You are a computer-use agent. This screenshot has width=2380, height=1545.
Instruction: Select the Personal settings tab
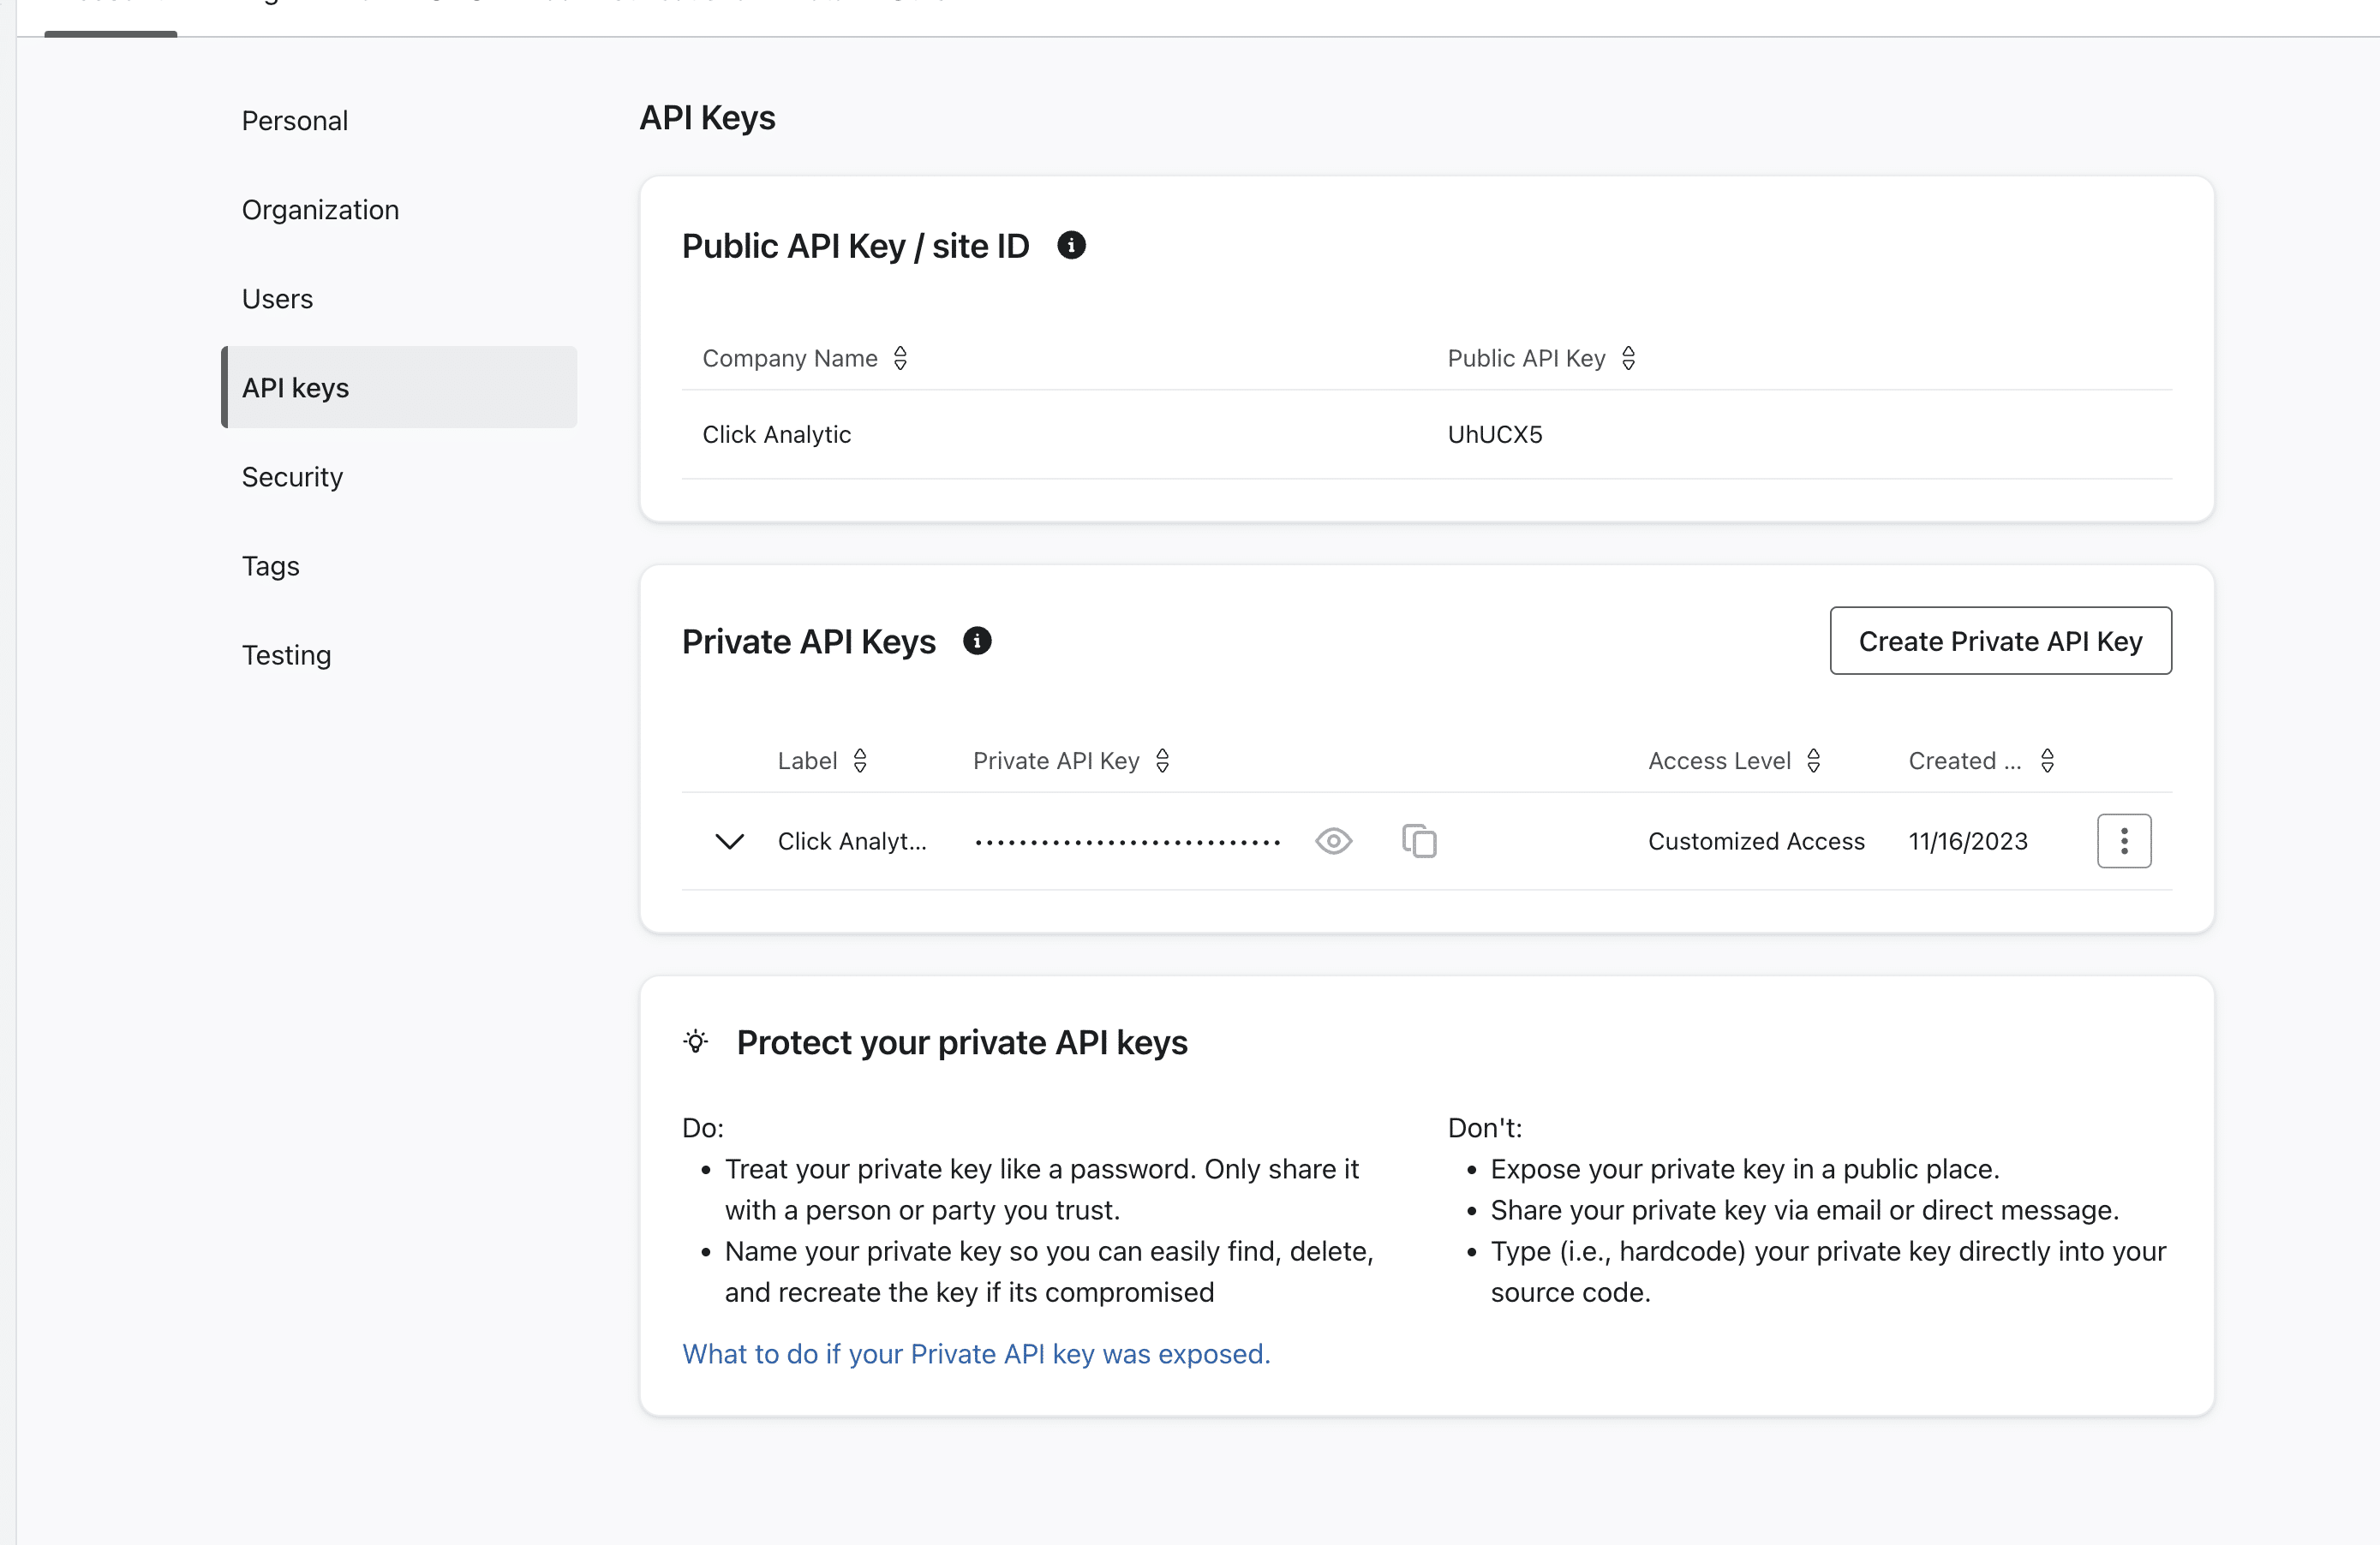tap(295, 120)
